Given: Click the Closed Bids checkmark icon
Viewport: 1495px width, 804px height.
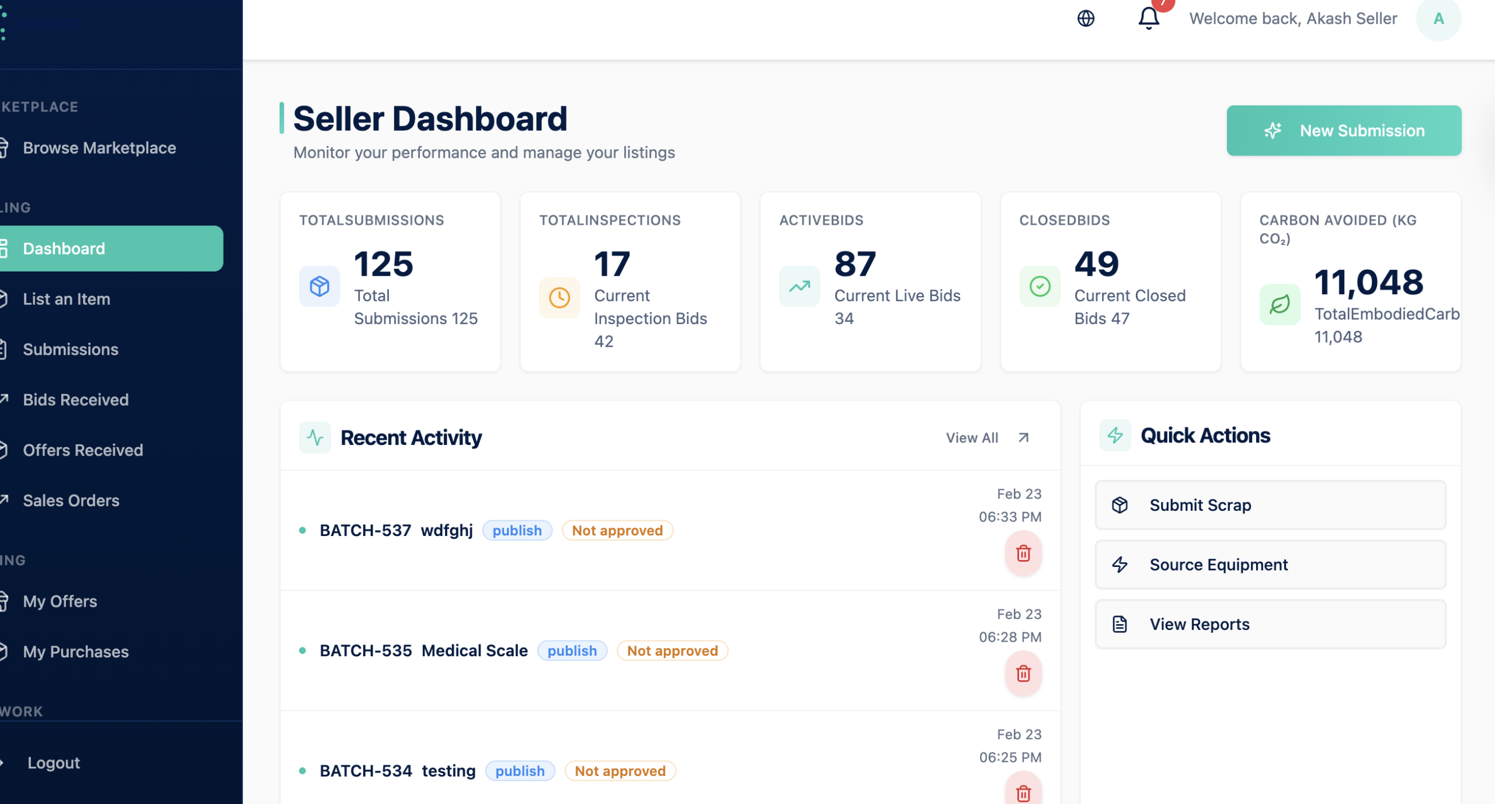Looking at the screenshot, I should coord(1039,286).
